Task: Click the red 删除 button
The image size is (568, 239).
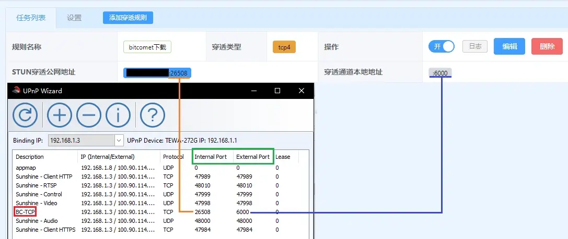Action: [x=547, y=46]
